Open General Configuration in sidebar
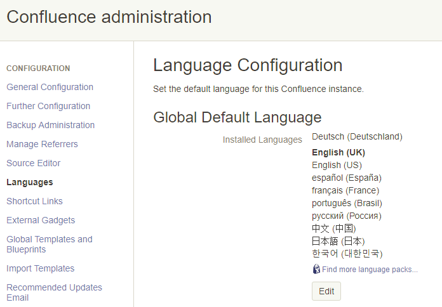Screen dimensions: 442x307 (x=50, y=87)
